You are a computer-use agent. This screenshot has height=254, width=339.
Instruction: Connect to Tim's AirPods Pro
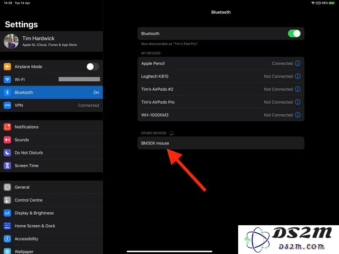pyautogui.click(x=221, y=102)
